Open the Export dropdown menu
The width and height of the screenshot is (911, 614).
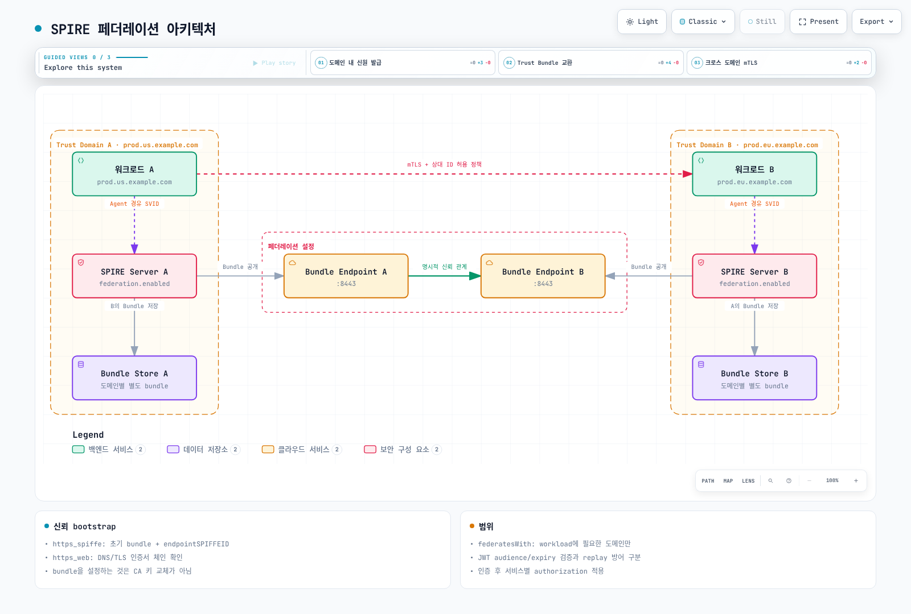point(876,22)
